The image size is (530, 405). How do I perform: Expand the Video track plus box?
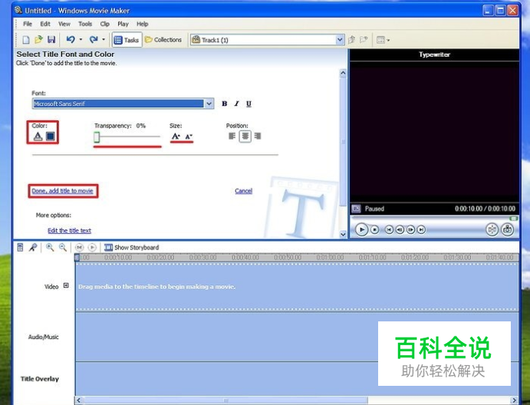point(66,285)
